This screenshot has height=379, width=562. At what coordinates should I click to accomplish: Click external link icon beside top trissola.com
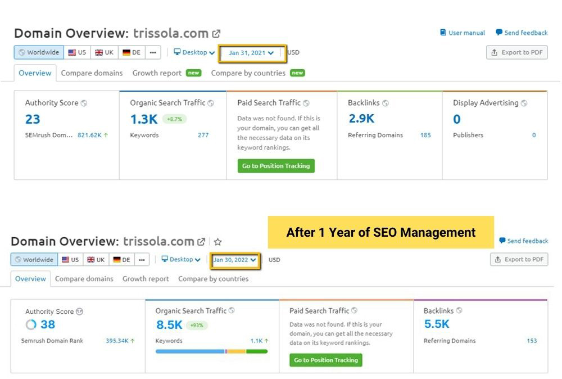pyautogui.click(x=216, y=34)
